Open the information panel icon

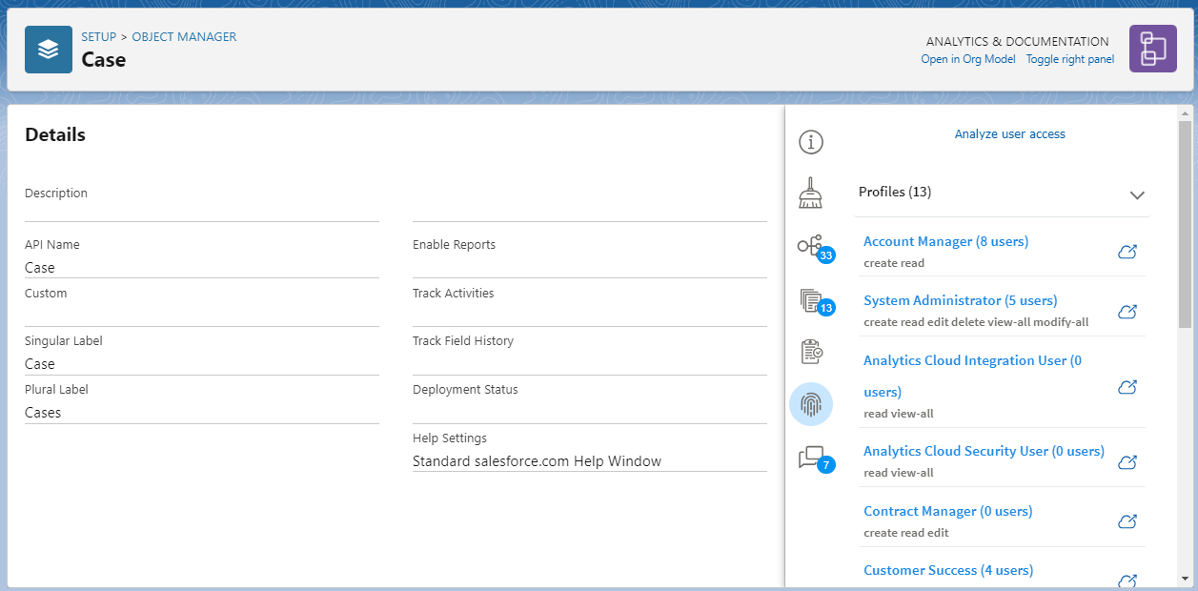(x=810, y=141)
